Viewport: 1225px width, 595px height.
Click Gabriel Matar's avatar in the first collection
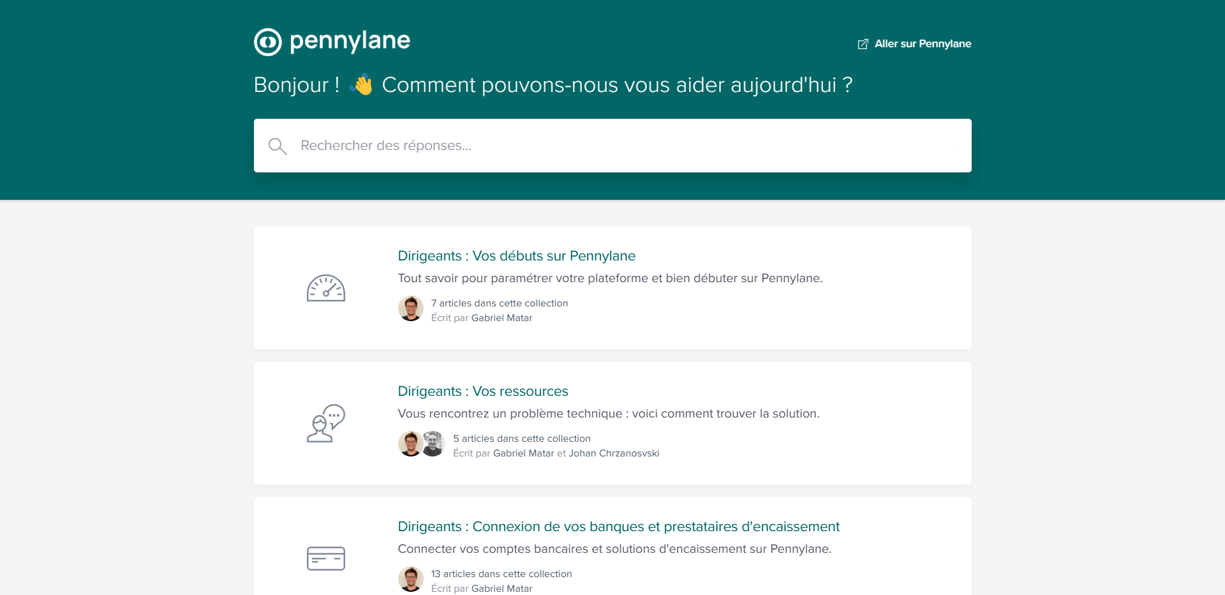pyautogui.click(x=410, y=309)
